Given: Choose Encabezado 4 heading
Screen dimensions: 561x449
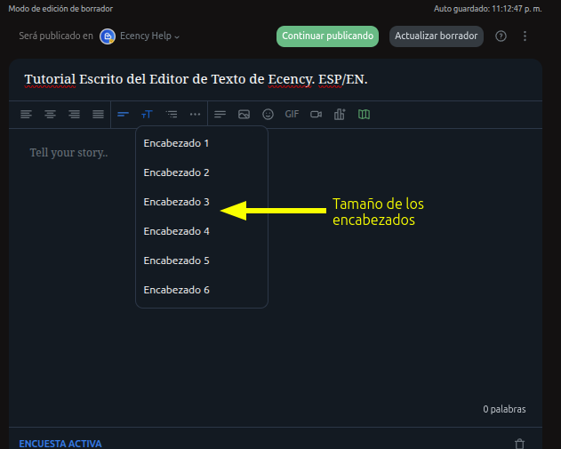Looking at the screenshot, I should tap(202, 231).
